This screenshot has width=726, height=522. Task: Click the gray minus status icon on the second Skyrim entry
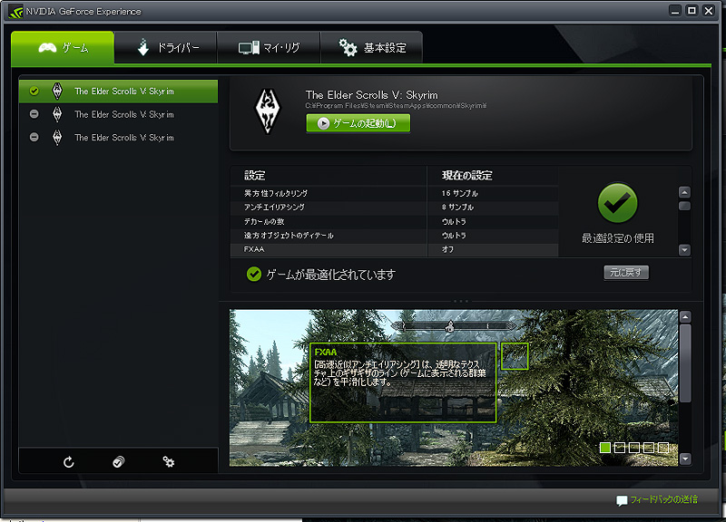(x=34, y=114)
